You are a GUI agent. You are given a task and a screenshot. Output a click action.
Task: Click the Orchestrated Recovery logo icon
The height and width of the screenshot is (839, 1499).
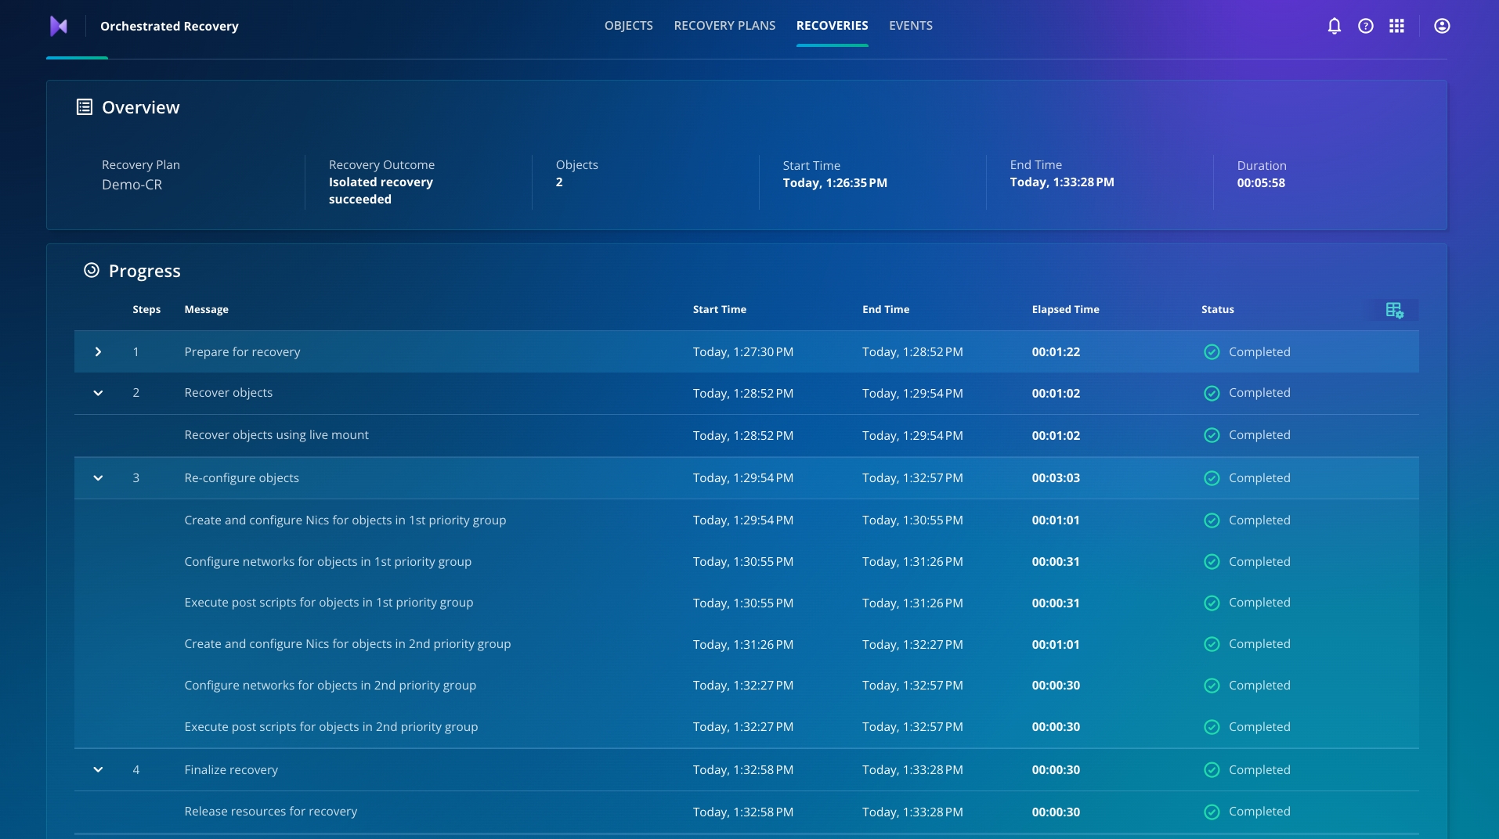pos(59,26)
